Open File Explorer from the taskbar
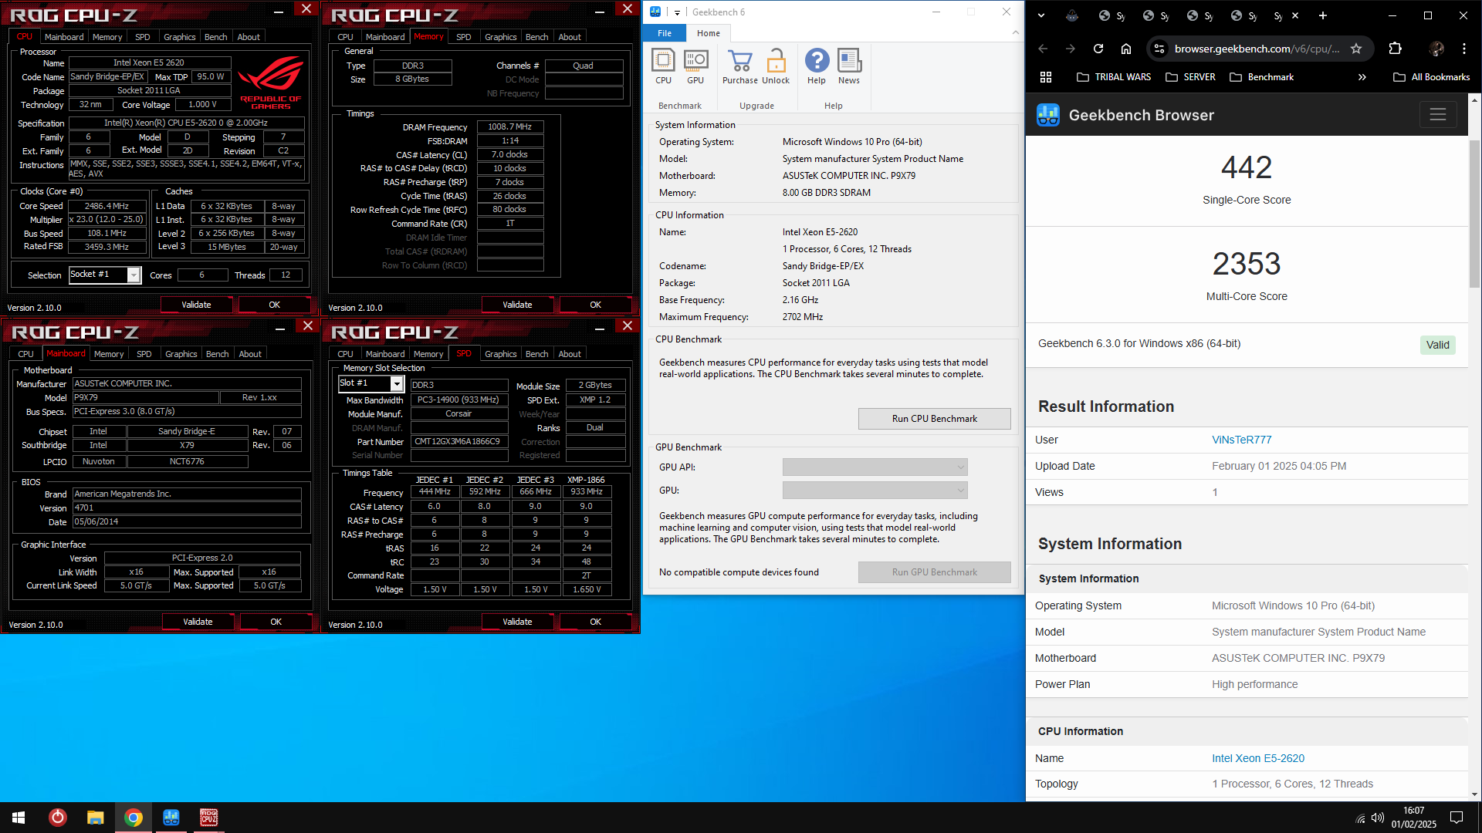 (x=95, y=818)
